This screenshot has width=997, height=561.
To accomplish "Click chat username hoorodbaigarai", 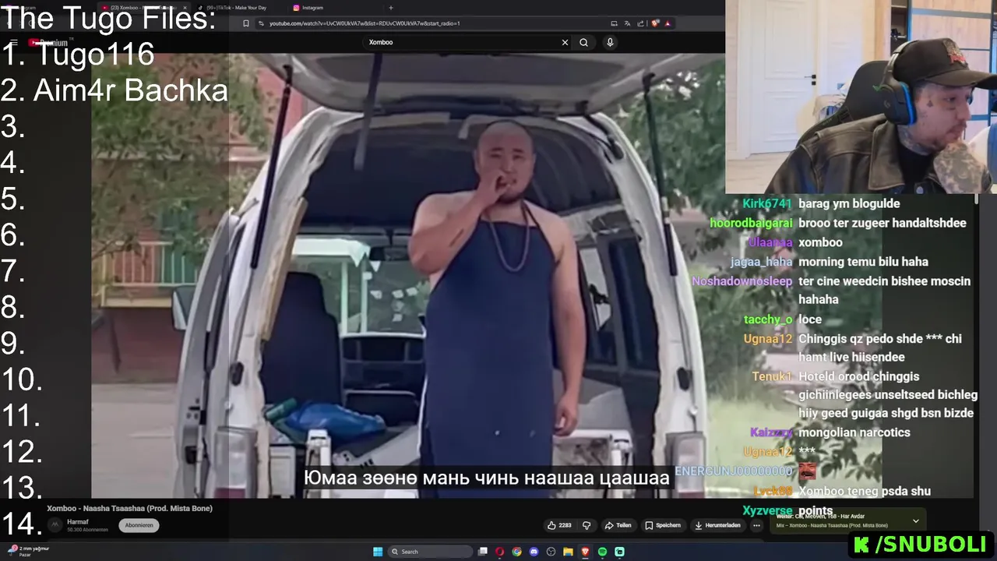I will (x=751, y=223).
